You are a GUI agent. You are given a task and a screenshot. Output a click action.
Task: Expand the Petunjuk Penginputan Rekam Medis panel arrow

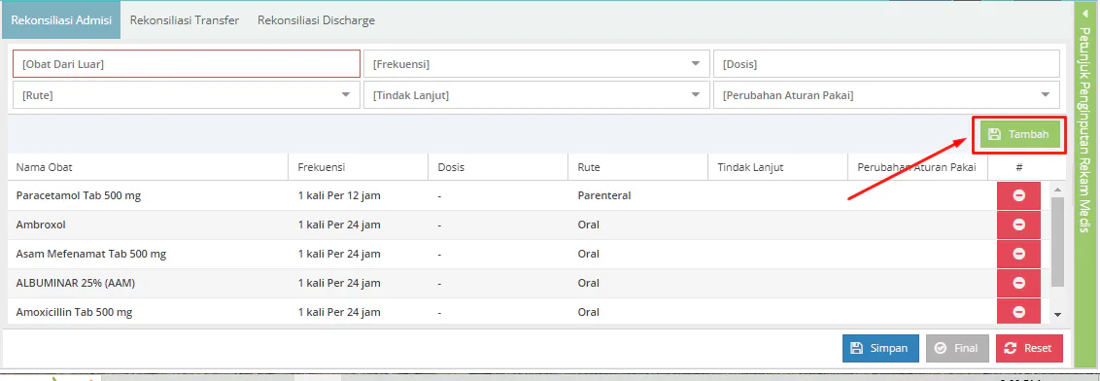point(1084,14)
